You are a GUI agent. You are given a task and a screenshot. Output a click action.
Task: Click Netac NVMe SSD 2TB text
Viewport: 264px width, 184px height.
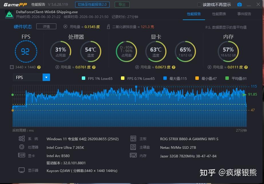pyautogui.click(x=178, y=147)
